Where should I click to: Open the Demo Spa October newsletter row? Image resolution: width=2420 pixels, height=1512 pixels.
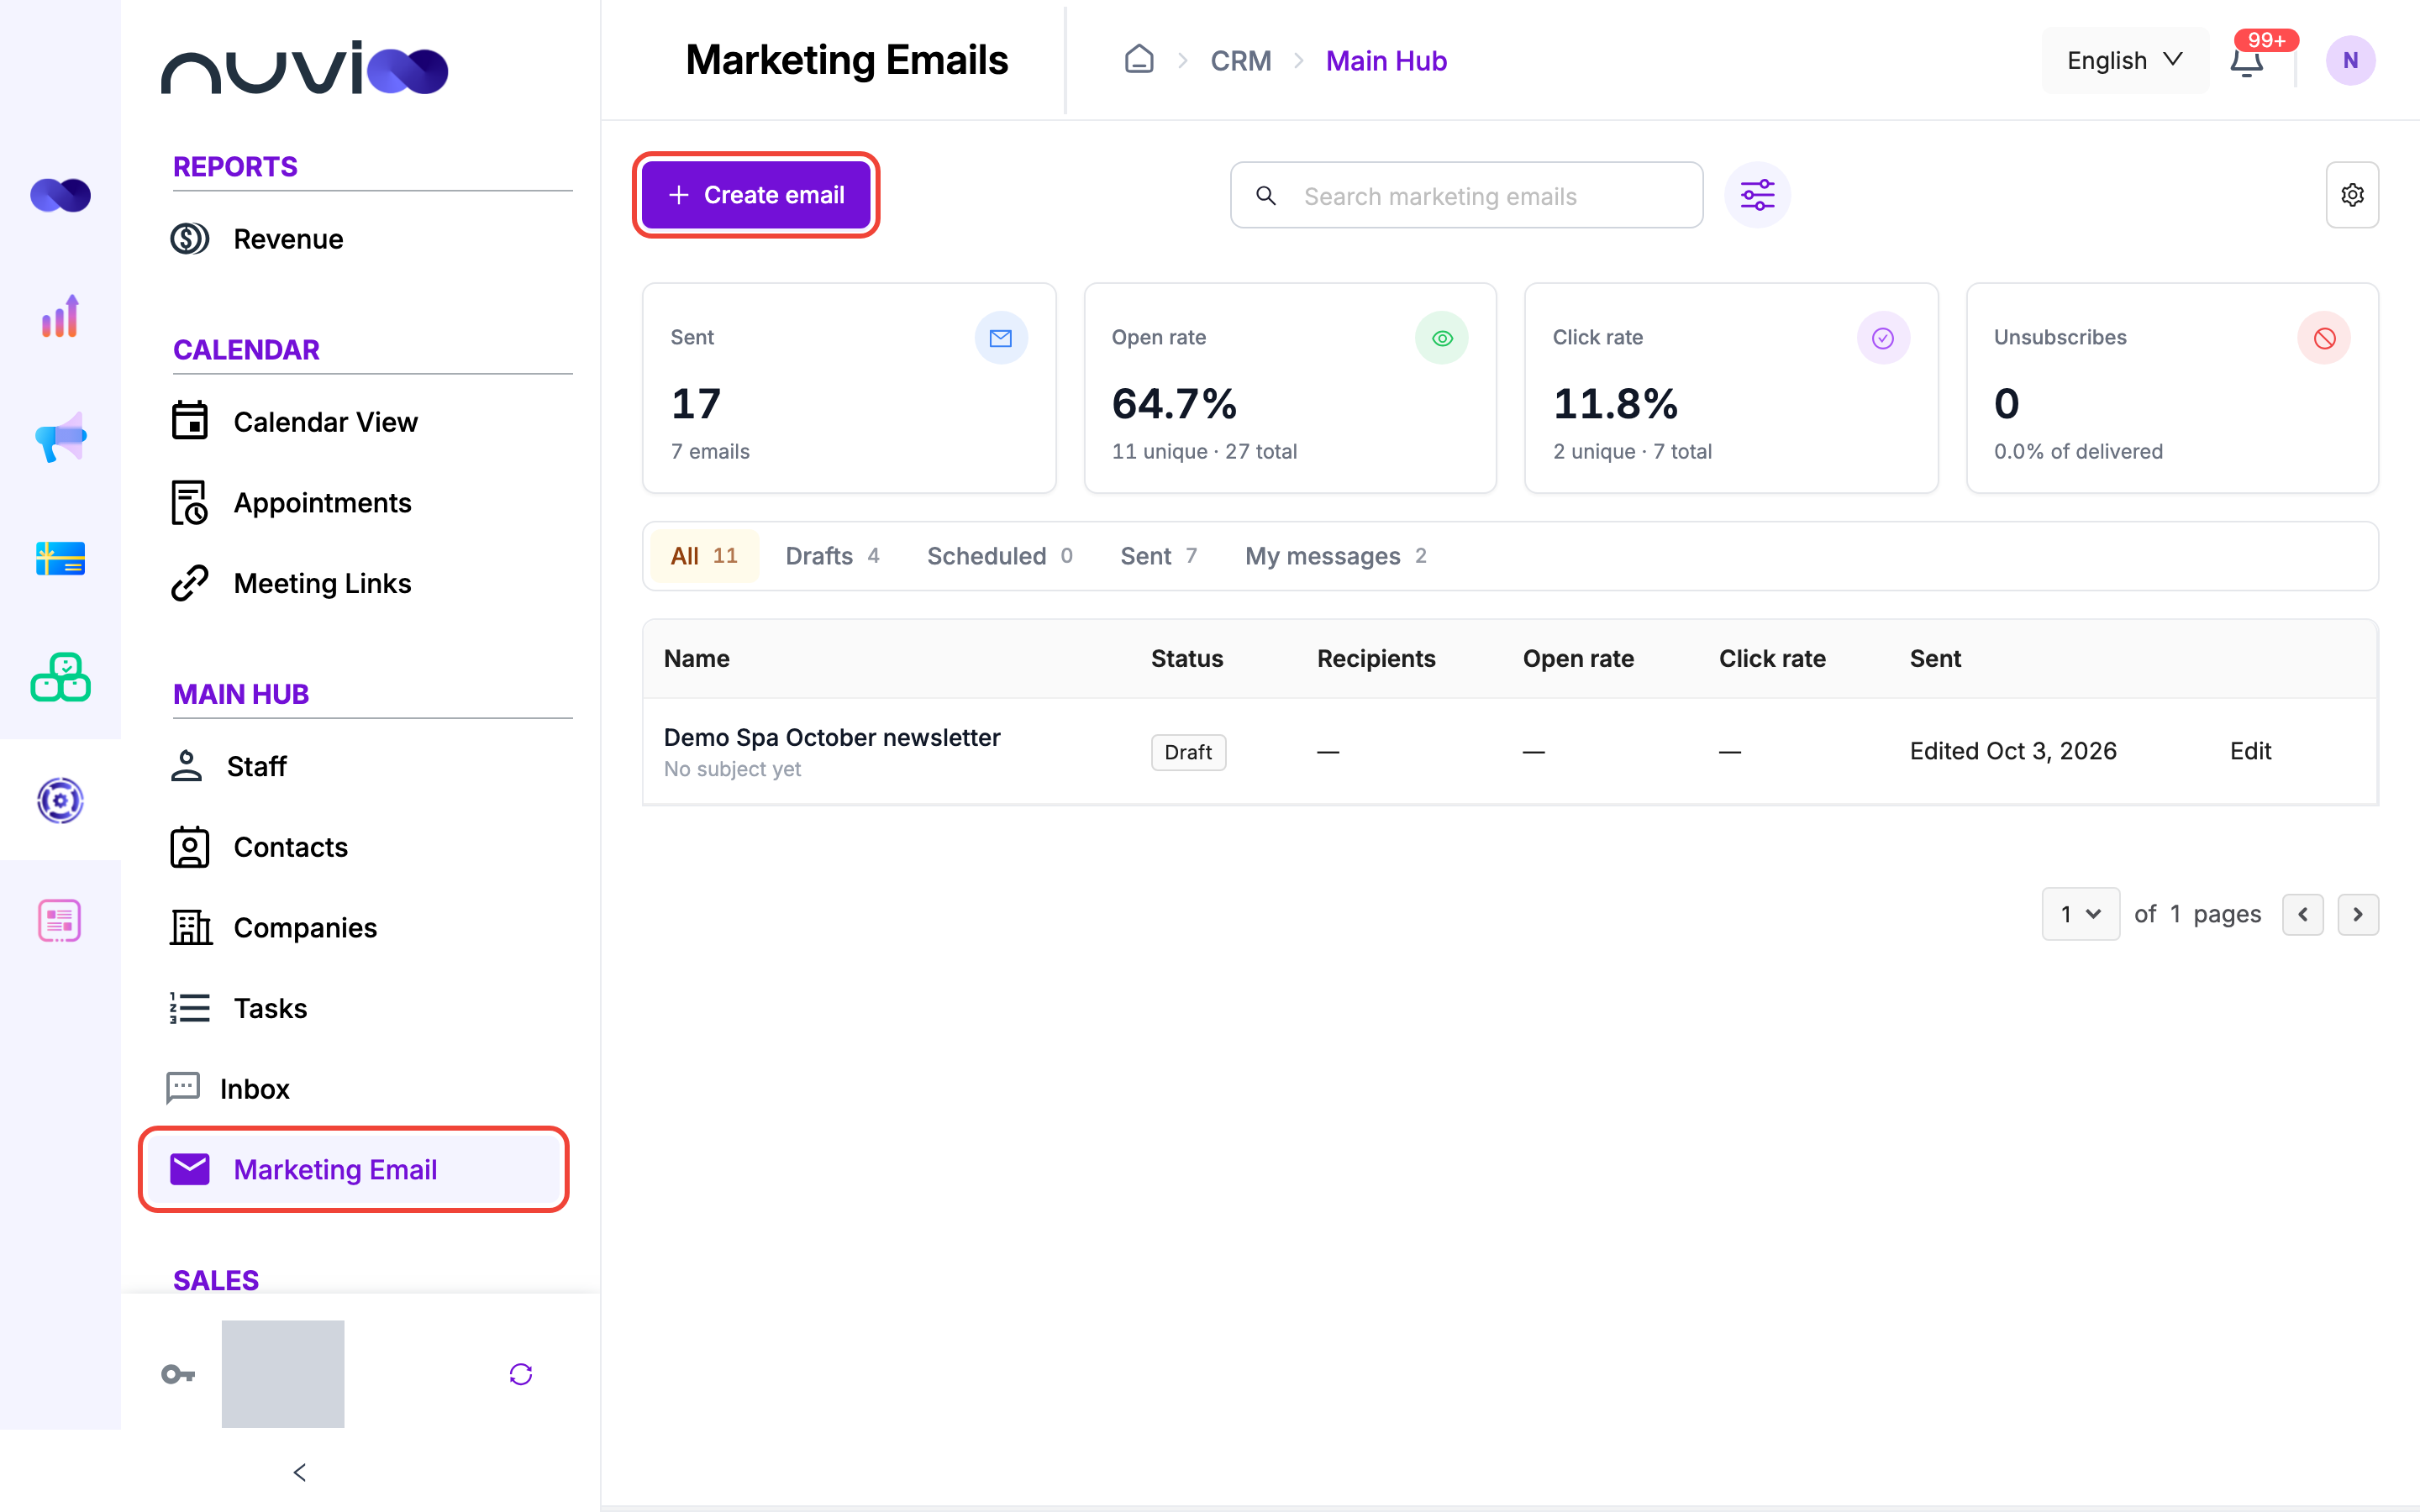pyautogui.click(x=1510, y=752)
